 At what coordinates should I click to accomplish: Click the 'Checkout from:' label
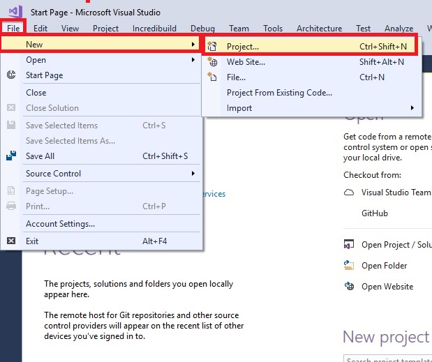(372, 175)
